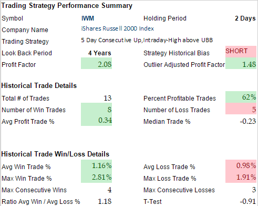
Task: Select the Avg Loss Trade 0.98% cell
Action: (x=241, y=165)
